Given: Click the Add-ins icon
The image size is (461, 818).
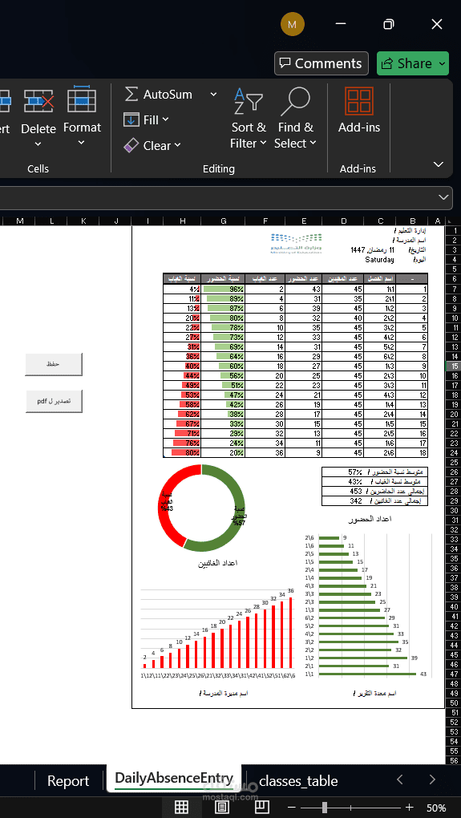Looking at the screenshot, I should [x=359, y=101].
